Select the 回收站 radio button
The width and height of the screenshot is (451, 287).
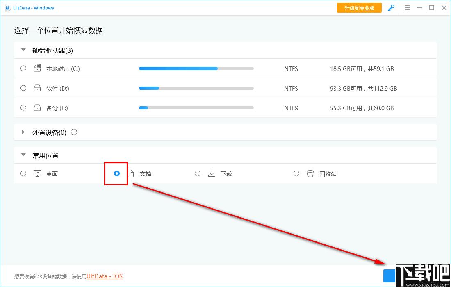pyautogui.click(x=296, y=173)
